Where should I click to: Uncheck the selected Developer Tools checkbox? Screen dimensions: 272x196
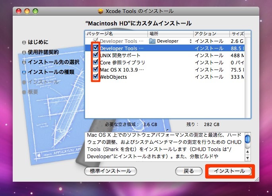tap(95, 48)
